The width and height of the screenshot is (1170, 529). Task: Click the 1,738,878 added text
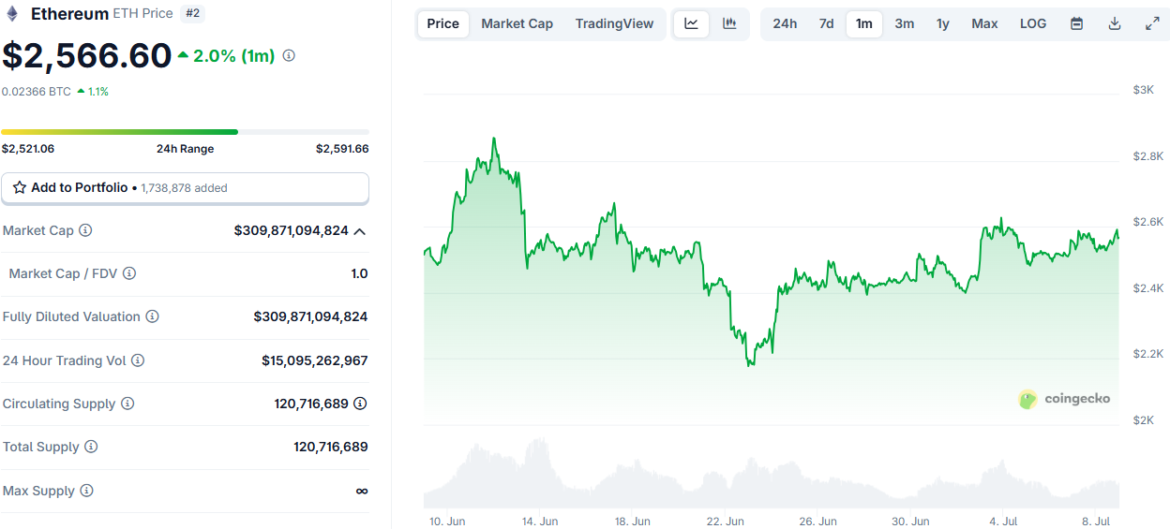(x=184, y=188)
